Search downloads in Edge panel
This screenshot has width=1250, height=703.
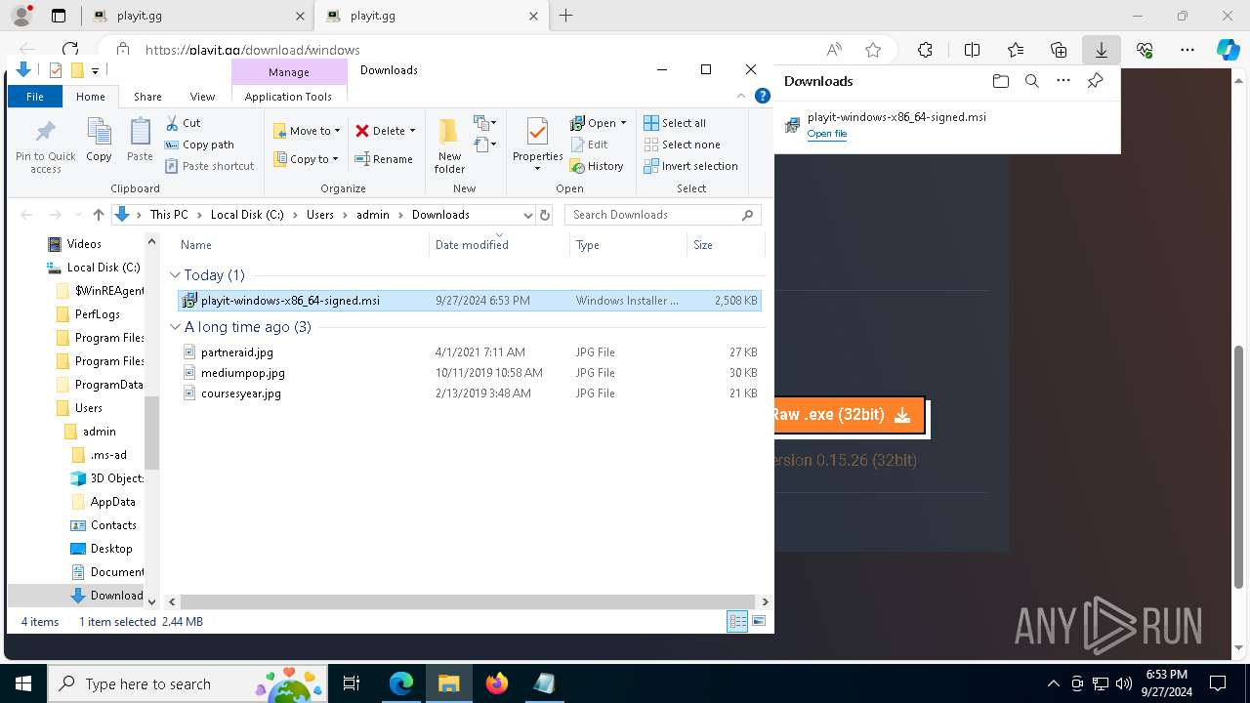tap(1032, 81)
